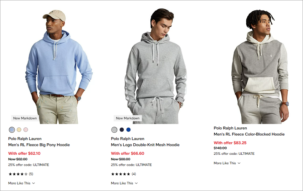
Task: Open Men's Logo Double-Knit Mesh Hoodie link
Action: click(145, 145)
